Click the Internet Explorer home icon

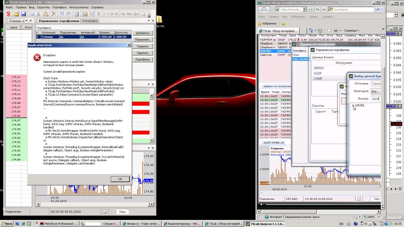coord(311,31)
